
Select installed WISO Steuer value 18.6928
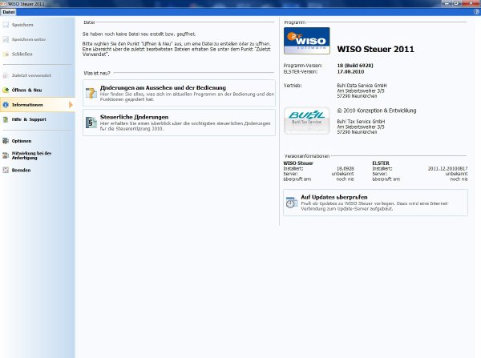coord(345,168)
